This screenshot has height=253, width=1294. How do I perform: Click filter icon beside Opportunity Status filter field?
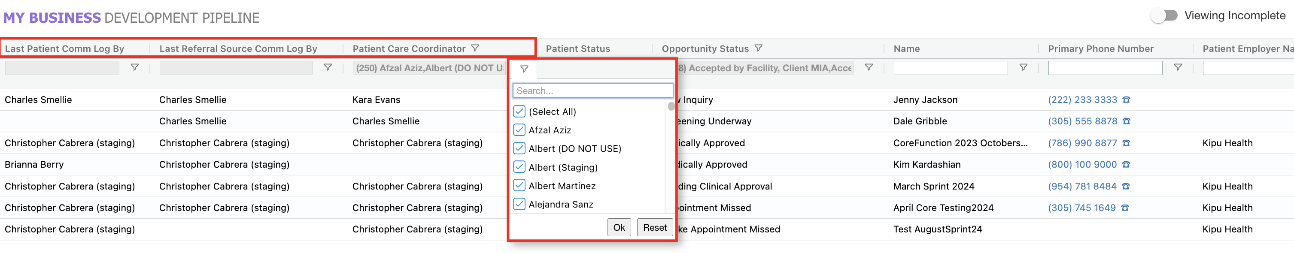(869, 67)
